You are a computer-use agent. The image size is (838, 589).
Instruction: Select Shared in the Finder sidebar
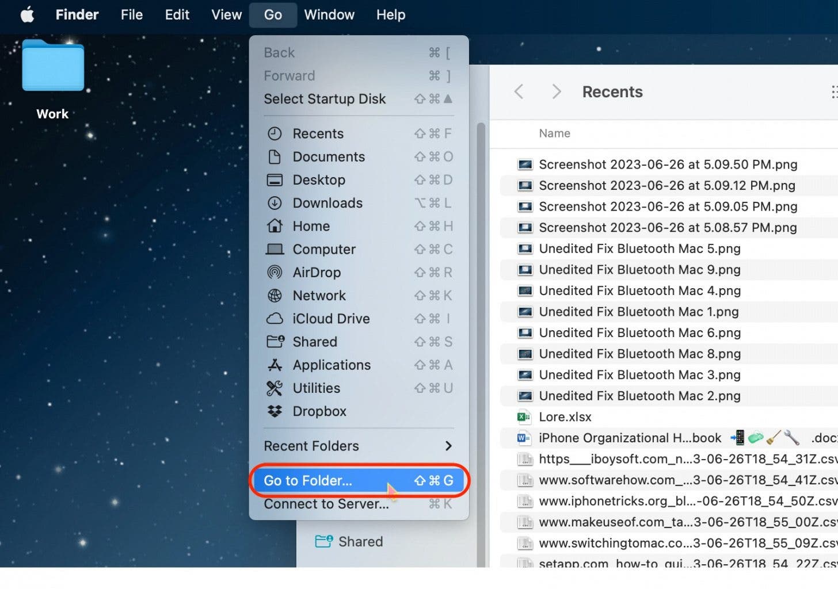coord(360,542)
